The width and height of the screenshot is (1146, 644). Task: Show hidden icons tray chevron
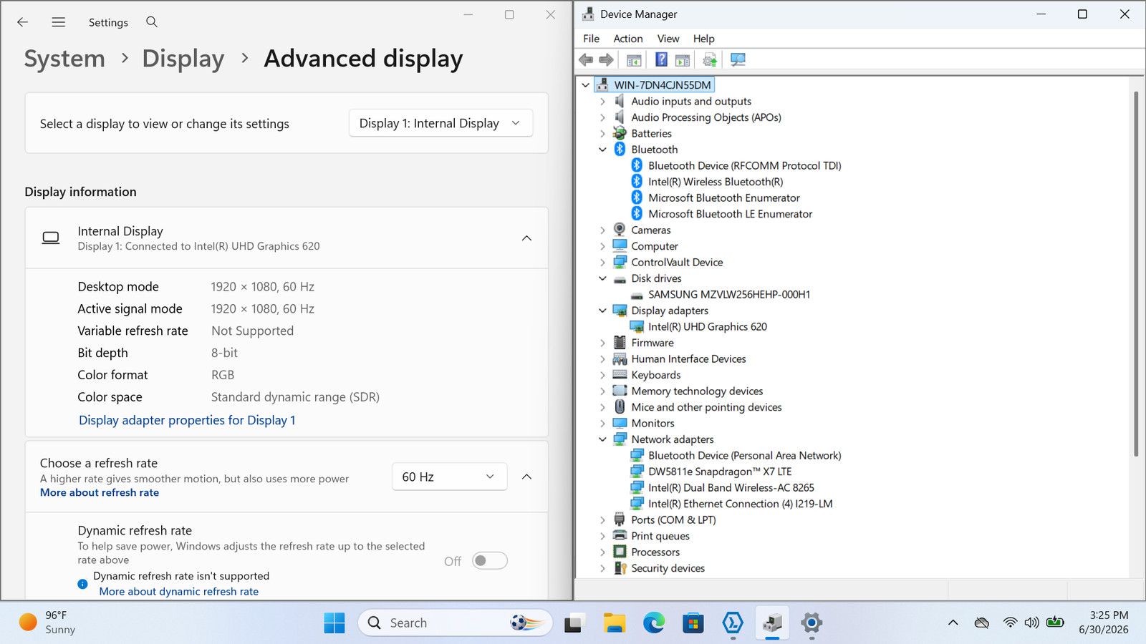click(953, 623)
